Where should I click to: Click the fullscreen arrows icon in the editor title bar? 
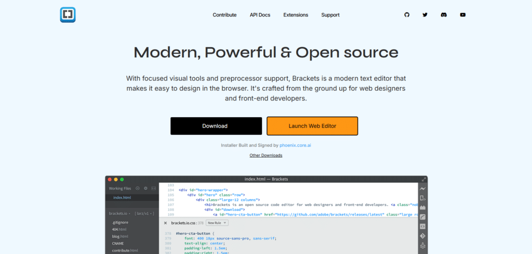[x=424, y=179]
